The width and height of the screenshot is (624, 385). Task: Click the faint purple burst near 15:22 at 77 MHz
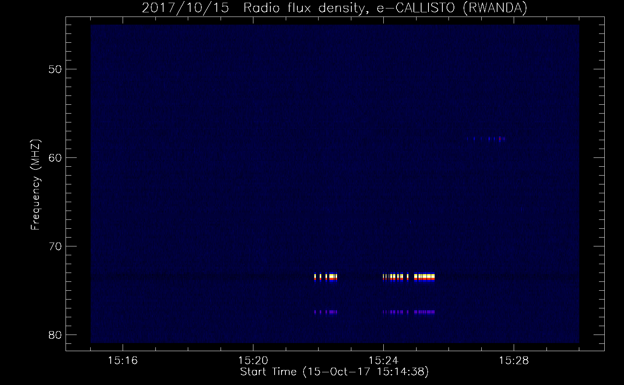326,312
